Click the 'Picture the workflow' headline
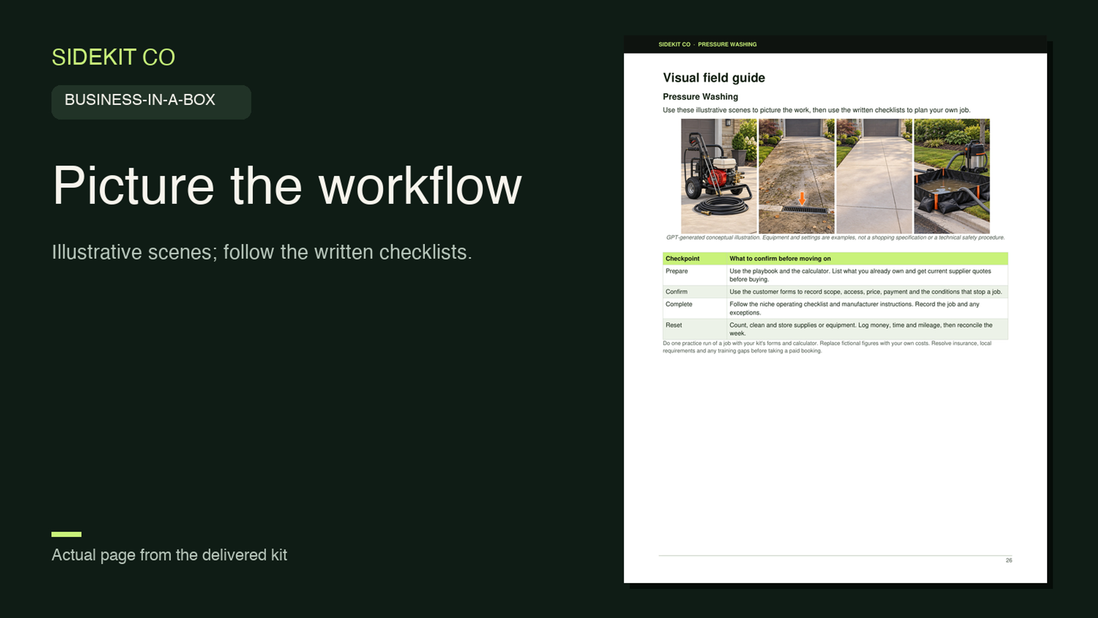The height and width of the screenshot is (618, 1098). [x=287, y=186]
